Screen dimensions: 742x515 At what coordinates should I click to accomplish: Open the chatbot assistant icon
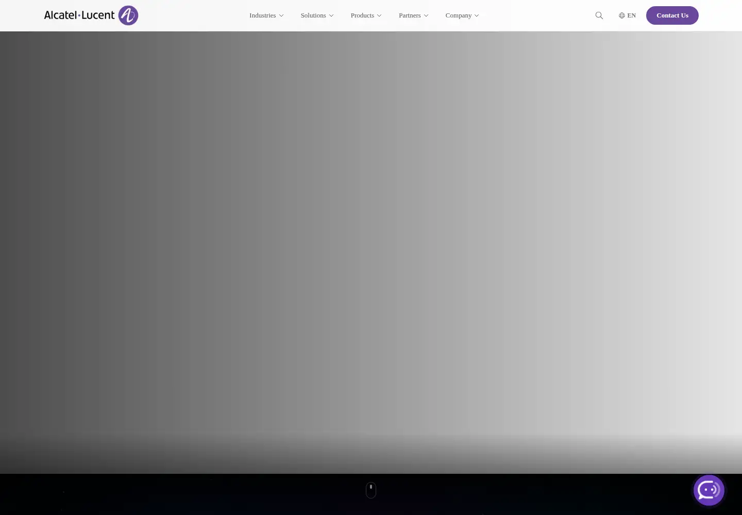tap(709, 490)
